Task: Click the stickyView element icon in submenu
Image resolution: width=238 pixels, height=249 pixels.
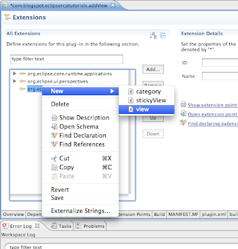Action: click(131, 100)
